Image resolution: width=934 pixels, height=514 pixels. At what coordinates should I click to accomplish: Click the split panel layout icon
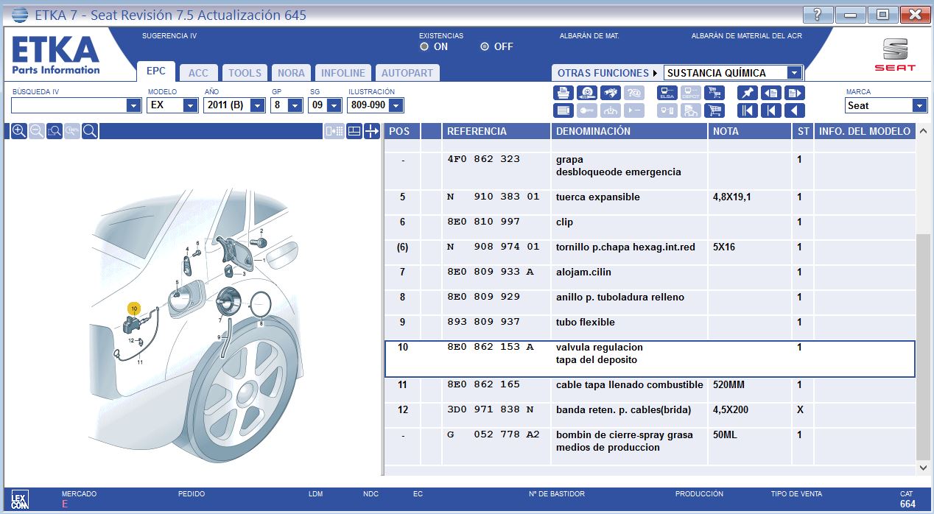pos(354,131)
